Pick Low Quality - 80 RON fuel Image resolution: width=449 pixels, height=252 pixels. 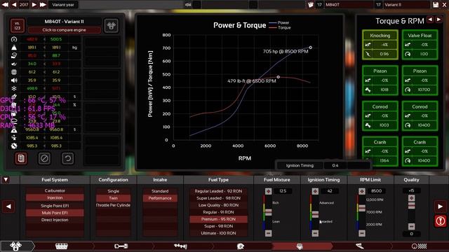point(218,205)
